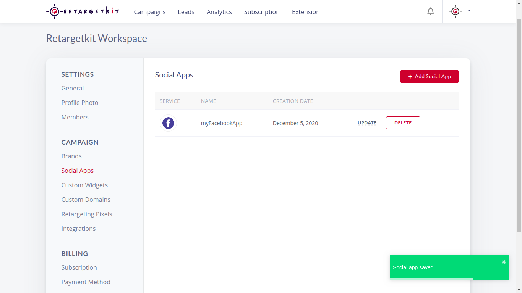Click the CREATION DATE column header
Image resolution: width=522 pixels, height=293 pixels.
click(x=293, y=101)
